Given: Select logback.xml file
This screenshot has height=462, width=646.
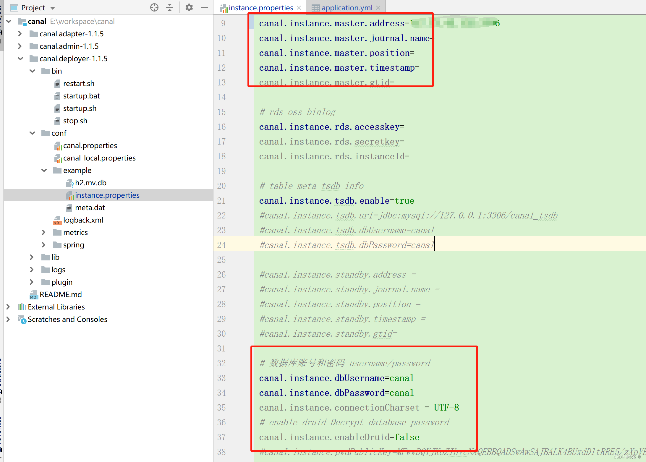Looking at the screenshot, I should (x=83, y=220).
